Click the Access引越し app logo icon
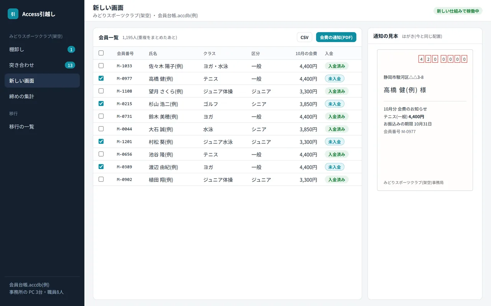The width and height of the screenshot is (491, 306). coord(13,14)
